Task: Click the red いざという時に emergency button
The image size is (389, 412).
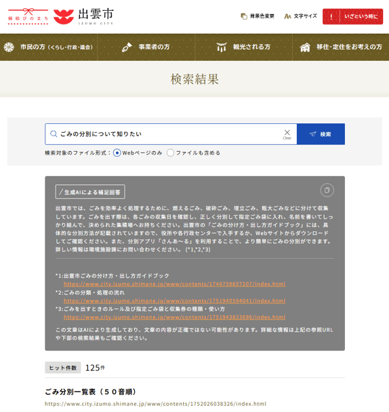Action: point(352,16)
